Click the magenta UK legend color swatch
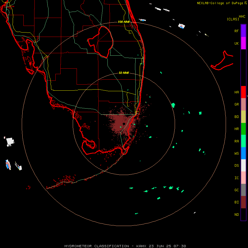Image resolution: width=248 pixels, height=248 pixels. pos(243,43)
